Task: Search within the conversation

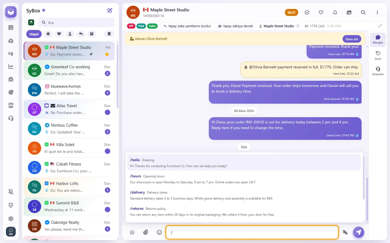Action: tap(363, 12)
